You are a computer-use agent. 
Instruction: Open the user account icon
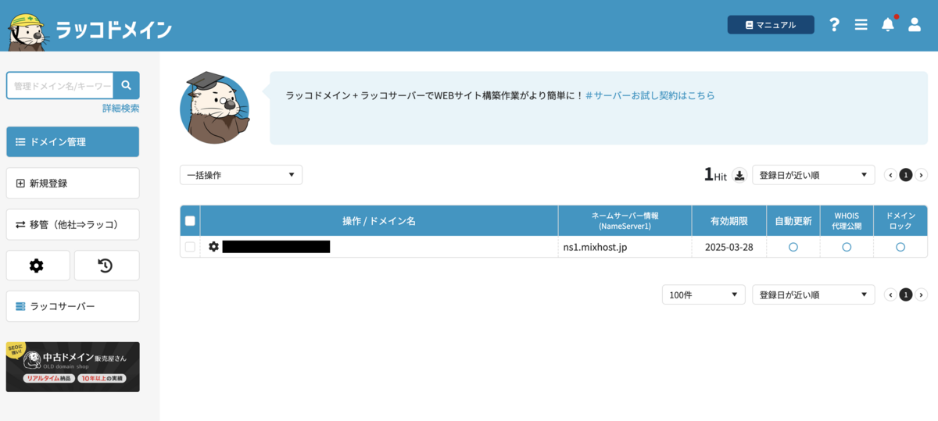914,25
